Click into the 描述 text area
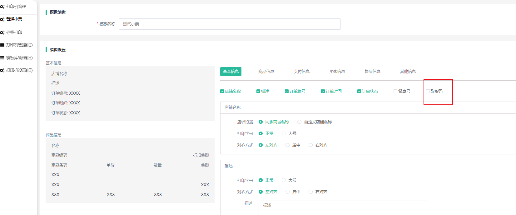This screenshot has width=516, height=215. (343, 207)
